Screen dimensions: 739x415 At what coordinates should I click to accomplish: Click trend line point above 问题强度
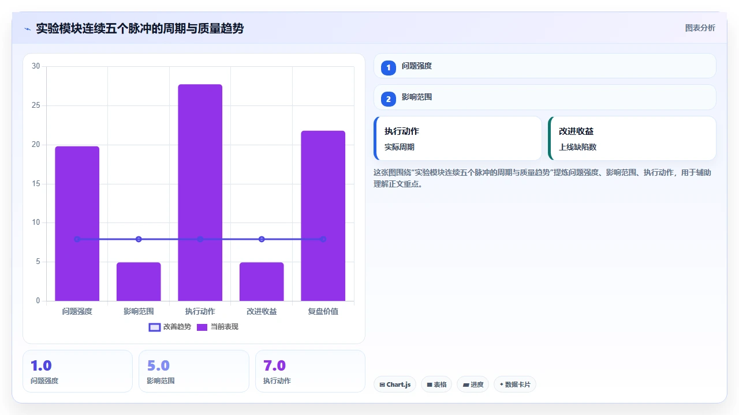click(x=77, y=239)
